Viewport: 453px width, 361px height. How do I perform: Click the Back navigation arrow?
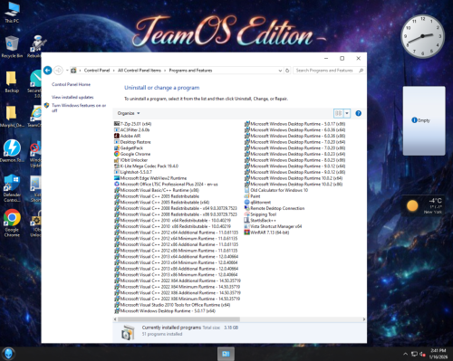(x=48, y=71)
